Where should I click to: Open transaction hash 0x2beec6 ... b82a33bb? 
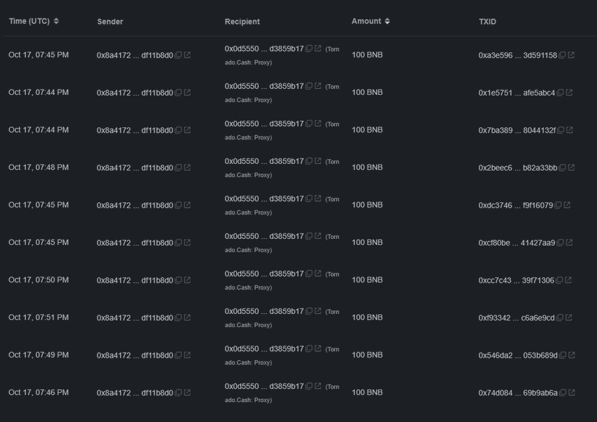517,168
